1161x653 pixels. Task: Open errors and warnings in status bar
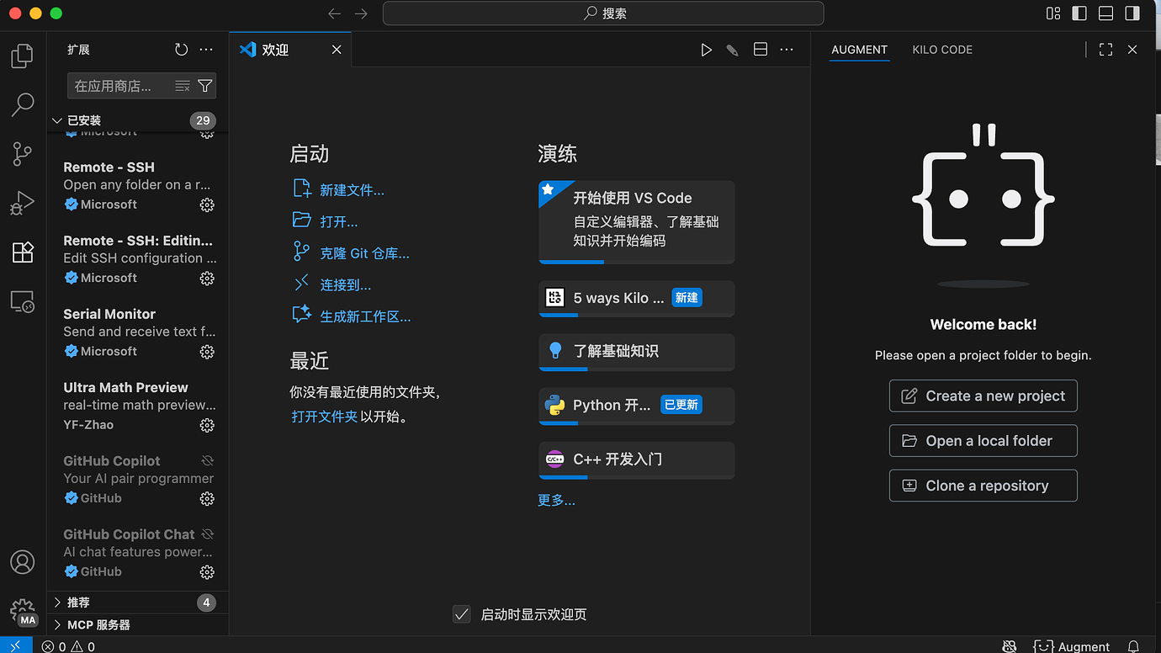tap(68, 646)
